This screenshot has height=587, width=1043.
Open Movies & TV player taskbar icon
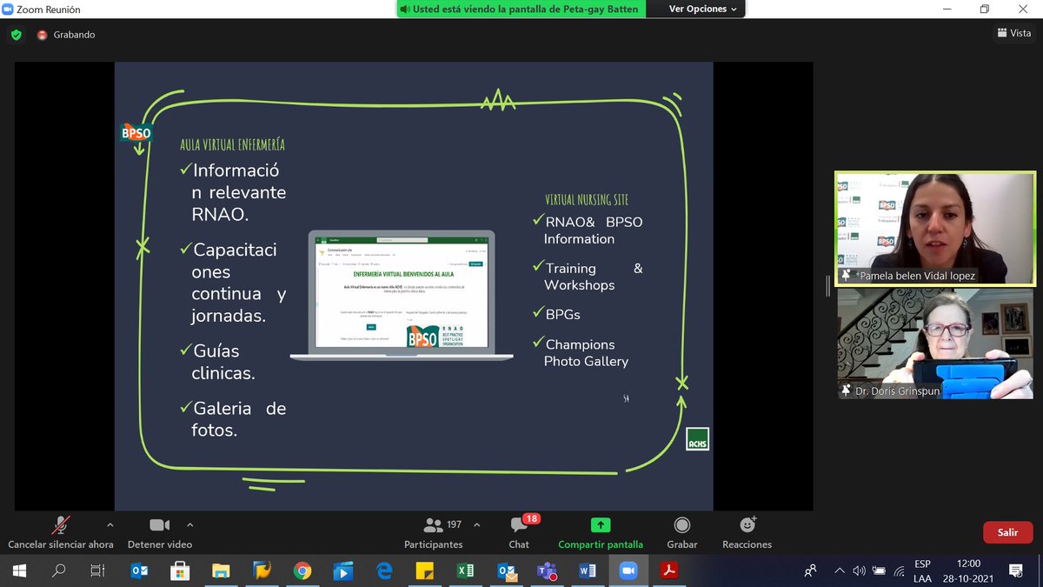[x=343, y=570]
